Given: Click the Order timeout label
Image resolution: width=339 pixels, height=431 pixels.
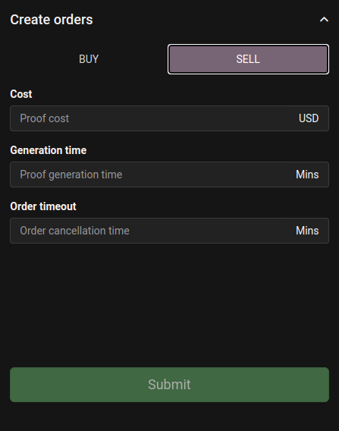Looking at the screenshot, I should [43, 206].
